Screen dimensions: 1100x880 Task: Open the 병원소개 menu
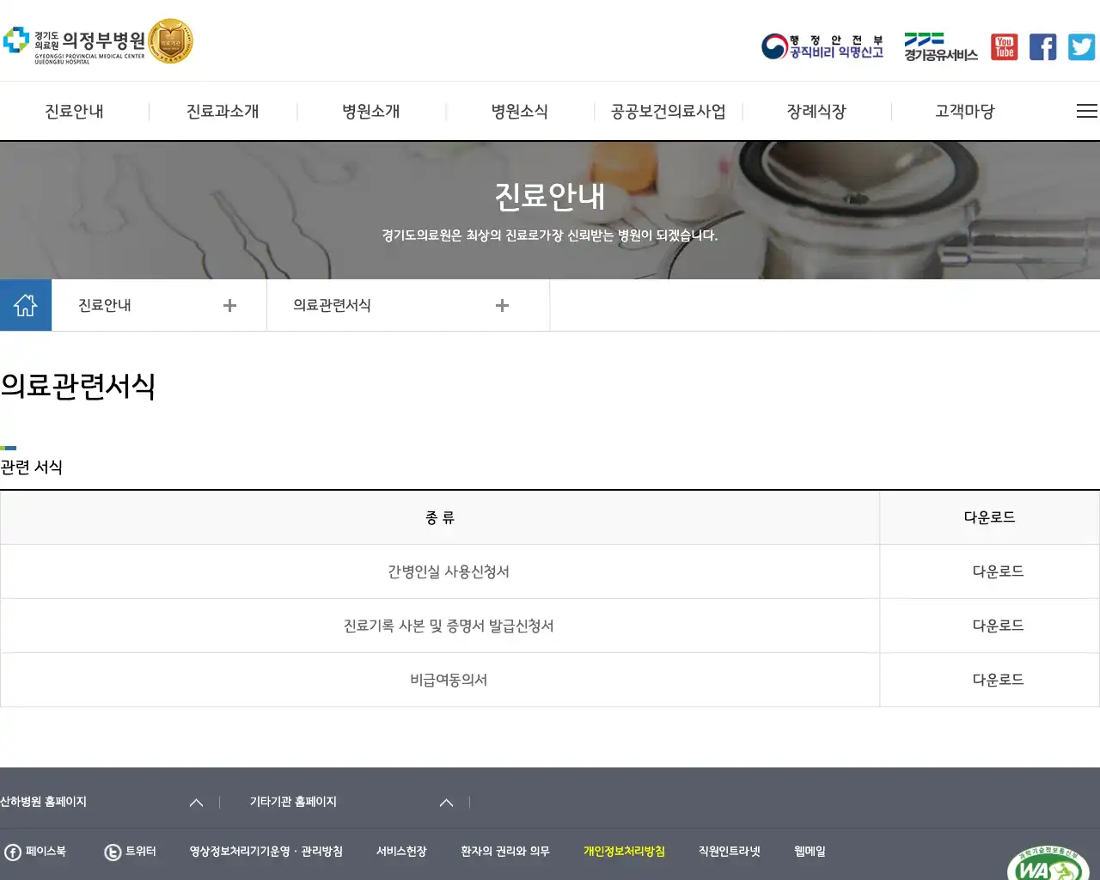(371, 111)
